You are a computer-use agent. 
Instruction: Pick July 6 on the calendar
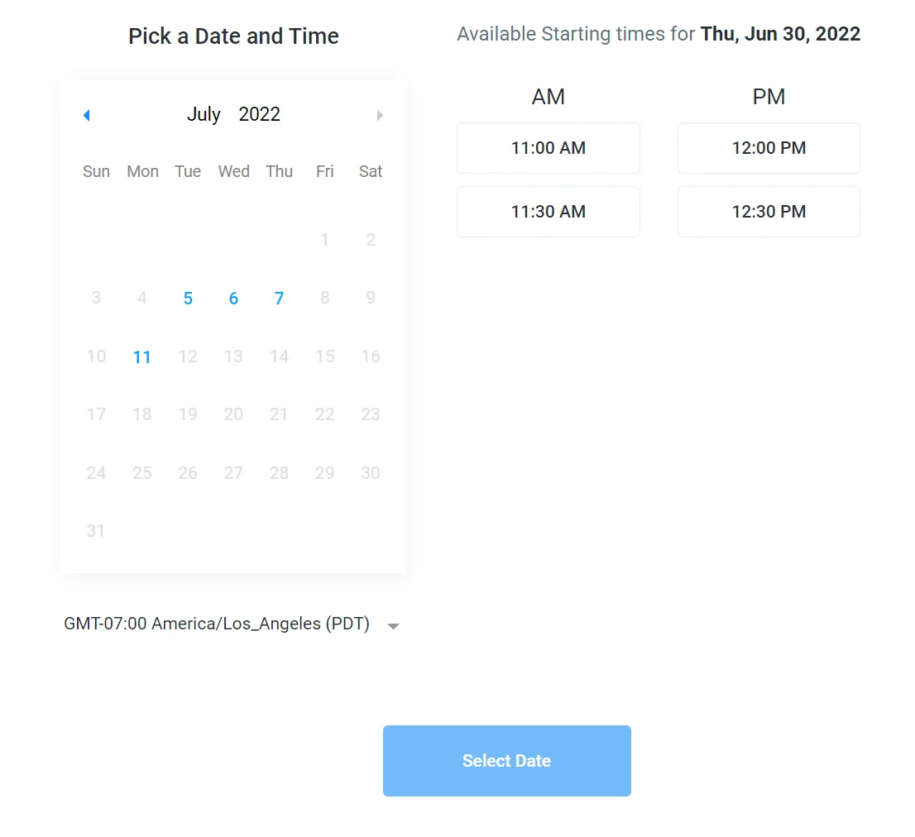point(233,299)
